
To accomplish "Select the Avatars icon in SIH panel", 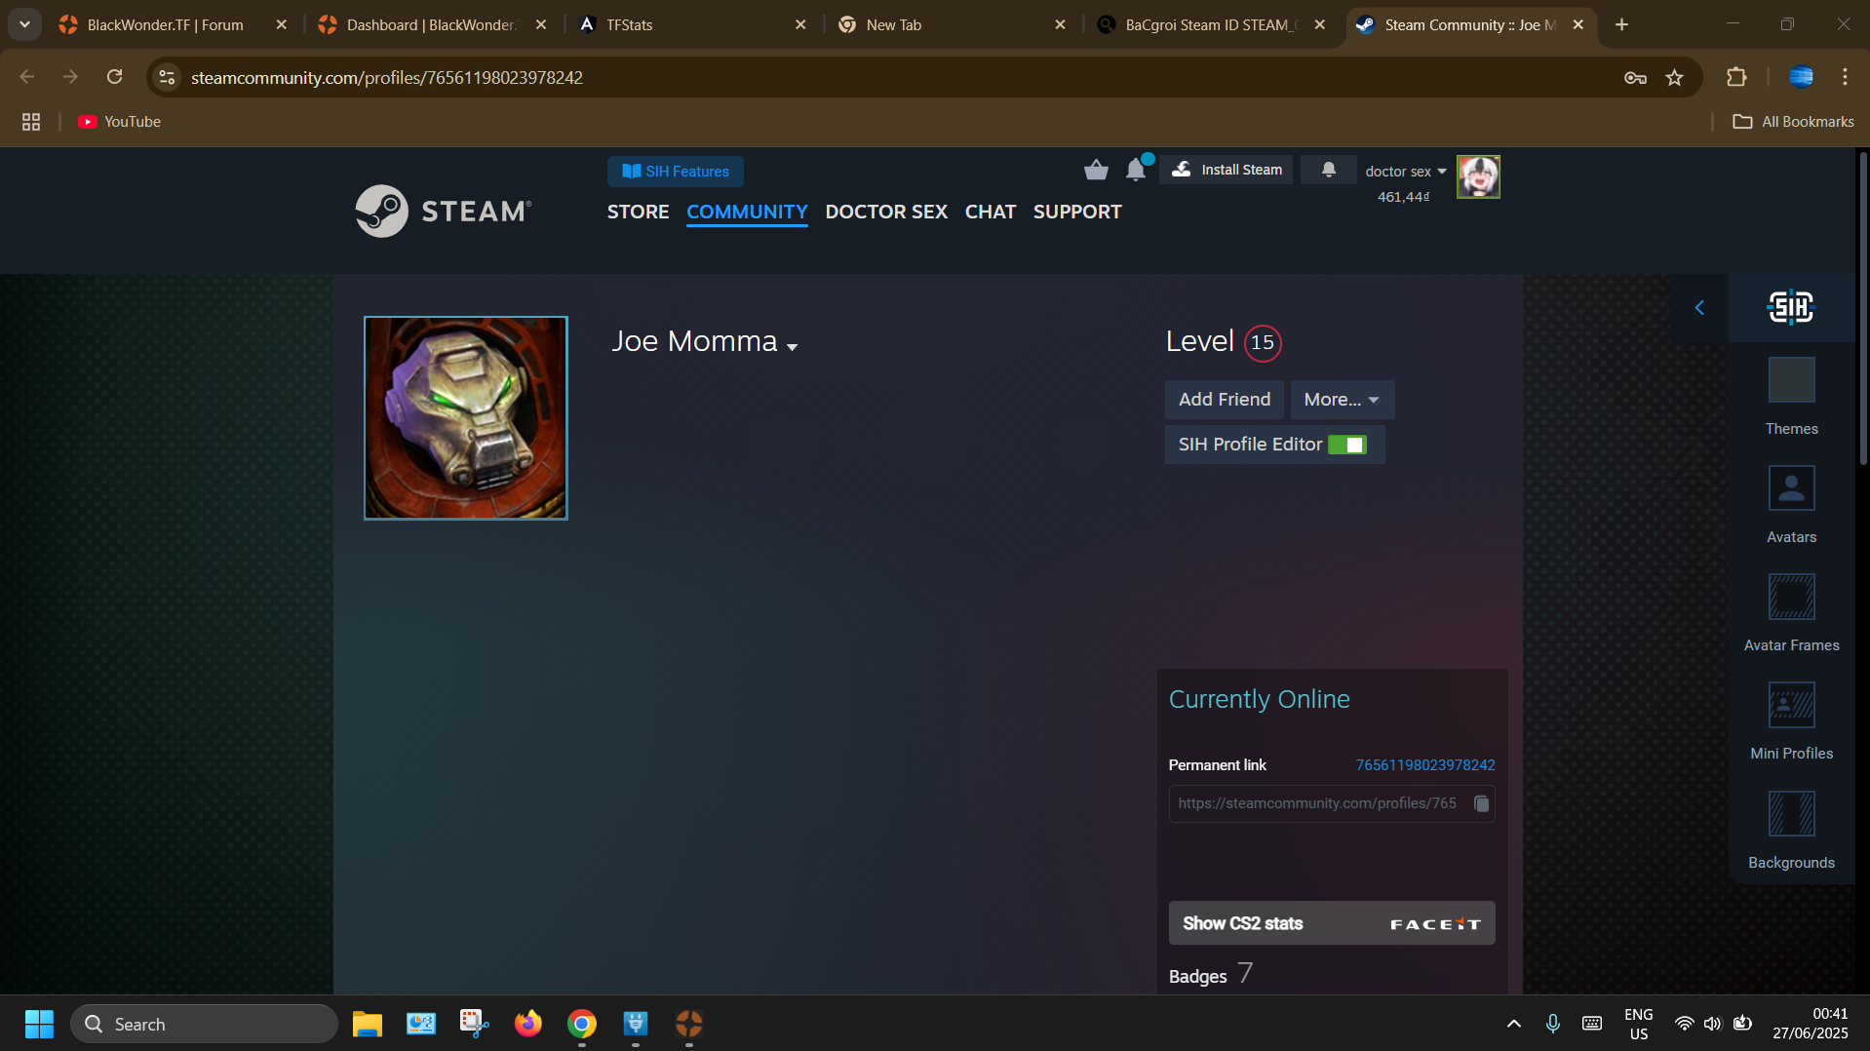I will 1791,488.
